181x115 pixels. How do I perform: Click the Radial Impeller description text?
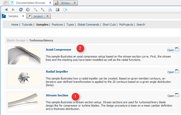(108, 82)
